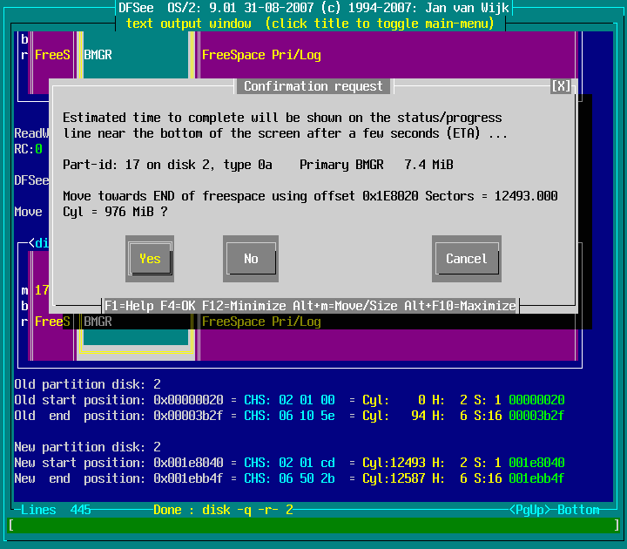Click the Yes button to confirm move
The image size is (627, 549).
[150, 259]
